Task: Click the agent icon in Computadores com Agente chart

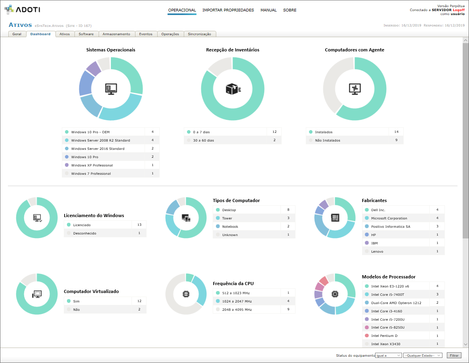Action: pos(355,89)
